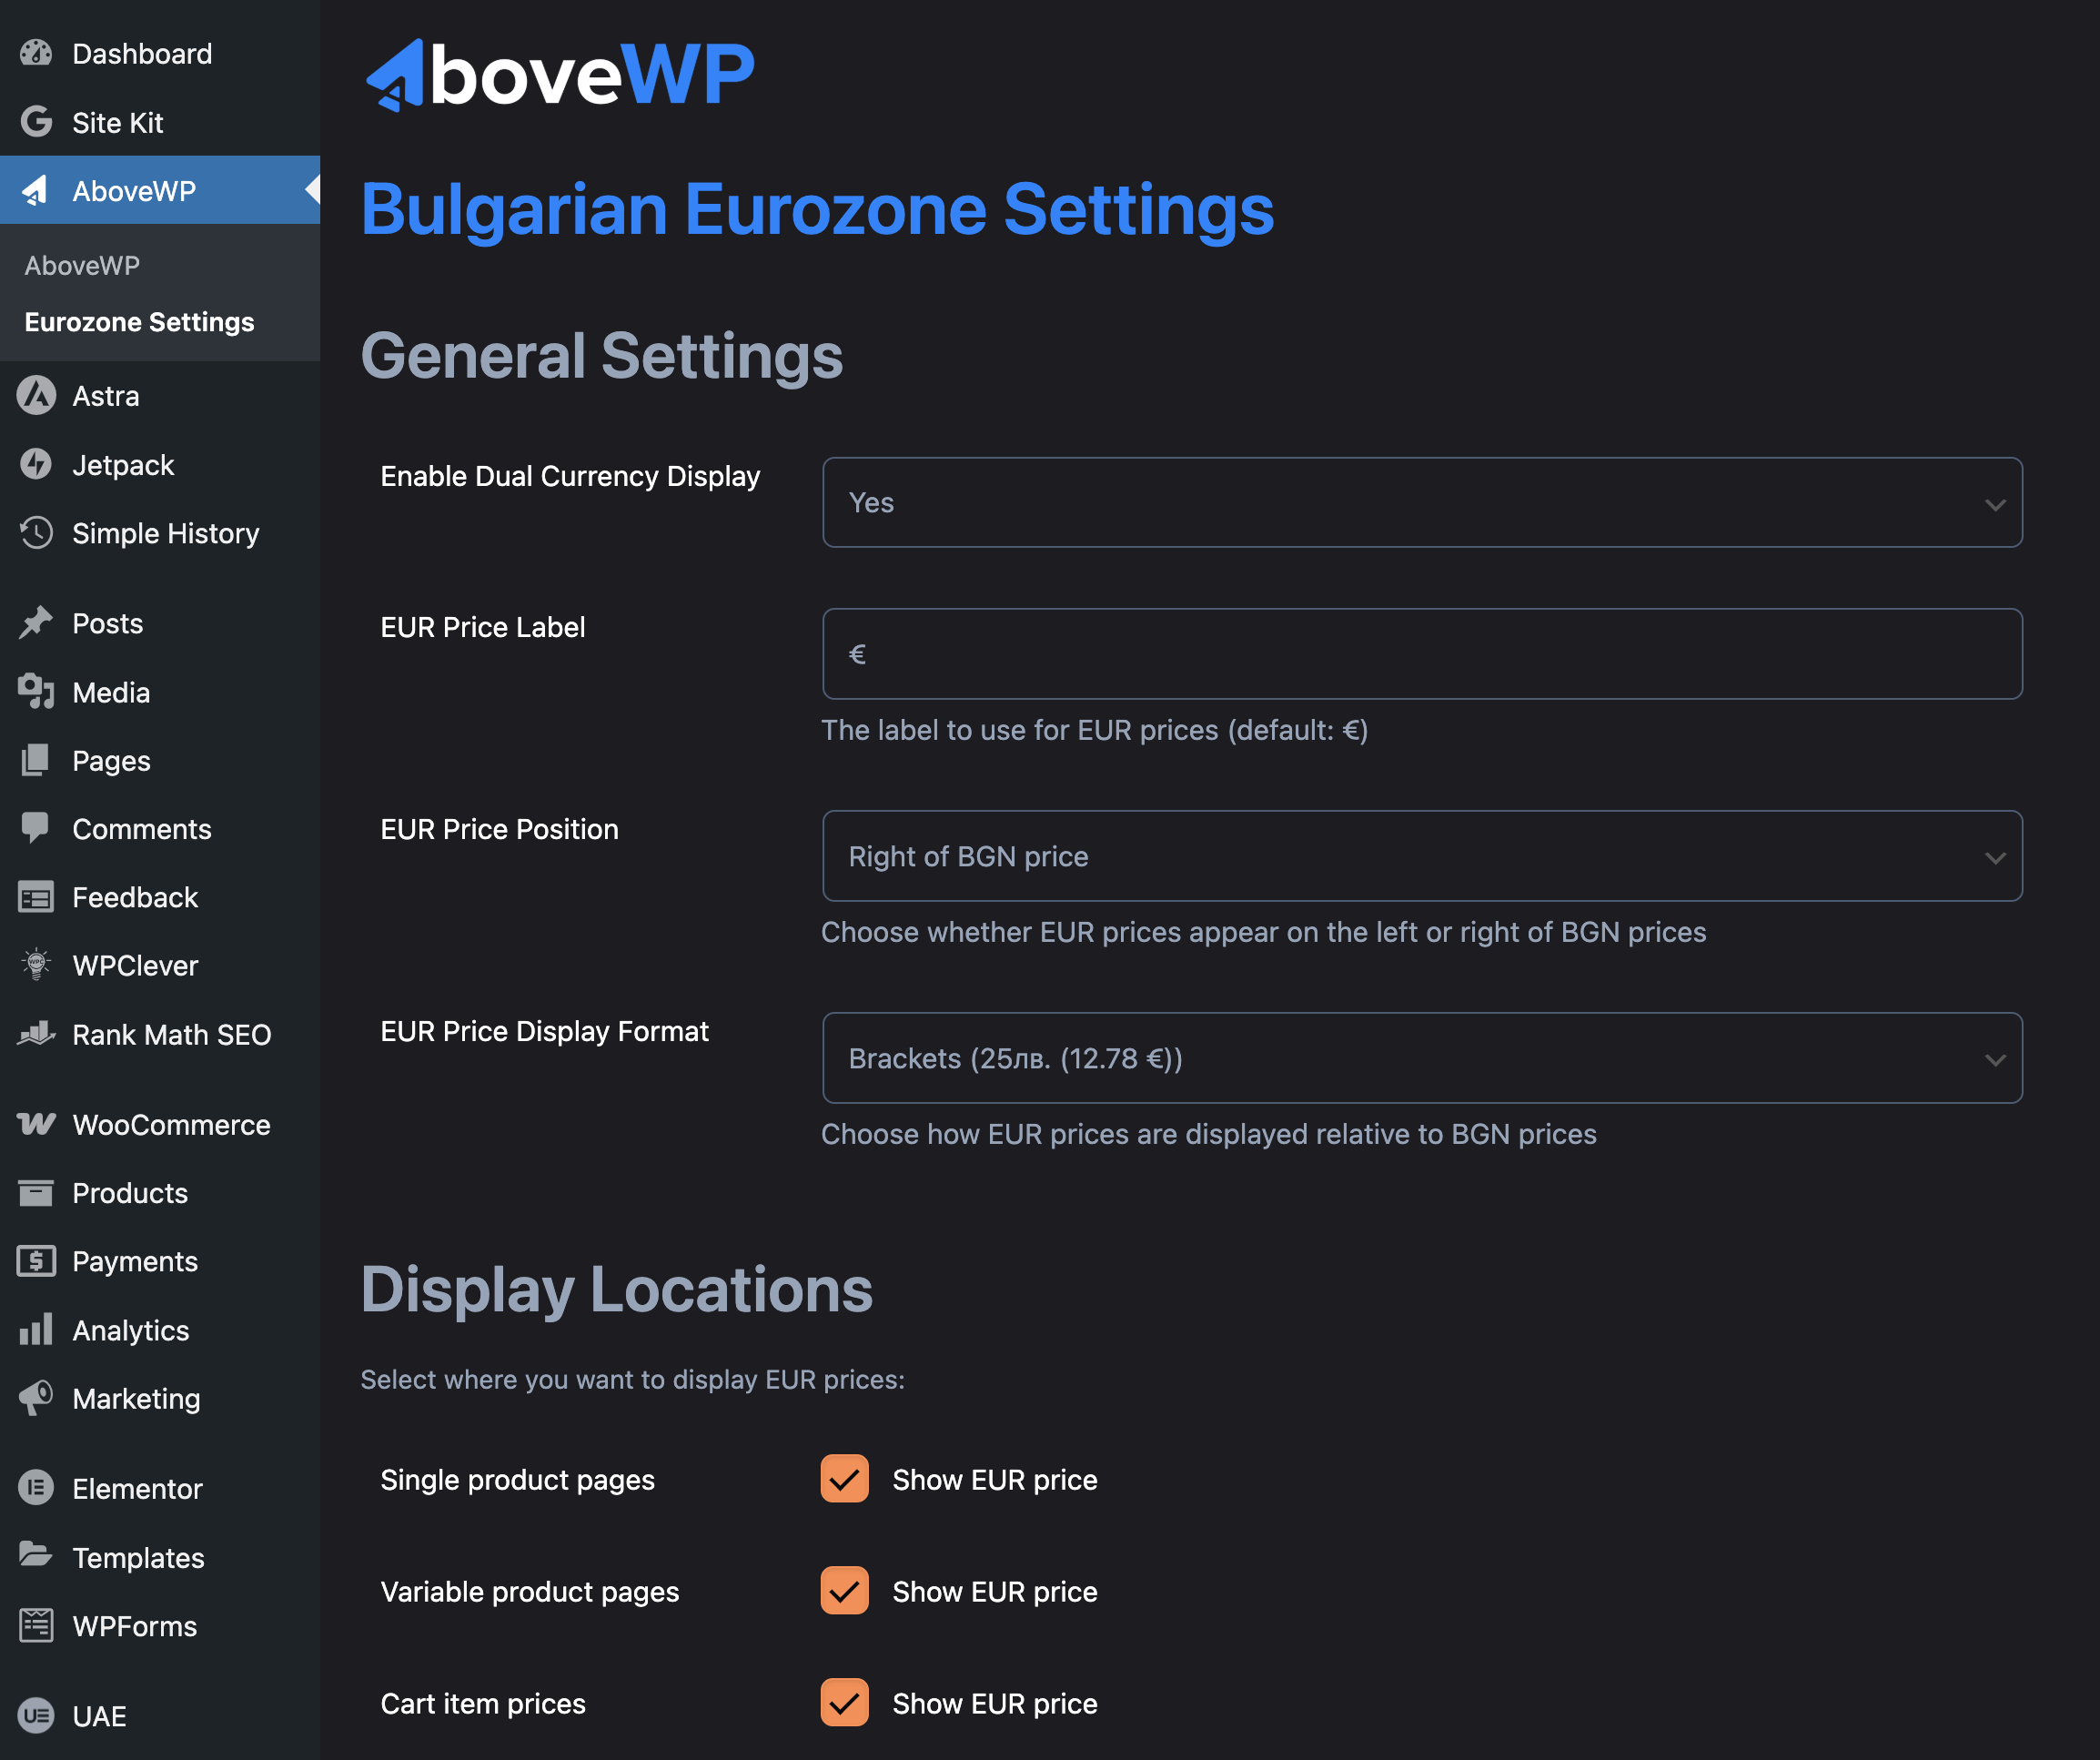
Task: Click the Site Kit Google icon
Action: point(36,122)
